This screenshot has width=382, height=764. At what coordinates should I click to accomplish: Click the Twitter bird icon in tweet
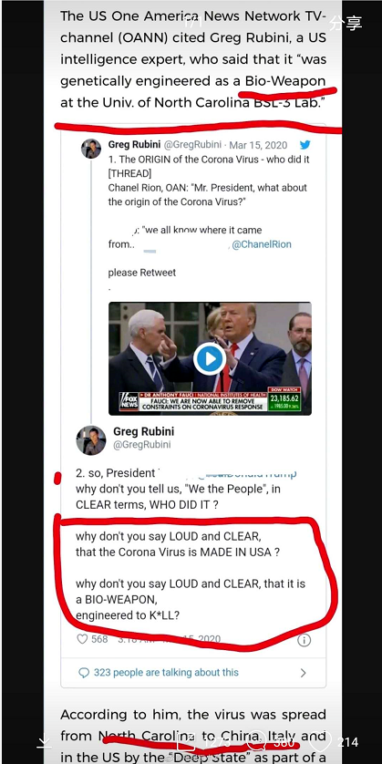point(305,145)
